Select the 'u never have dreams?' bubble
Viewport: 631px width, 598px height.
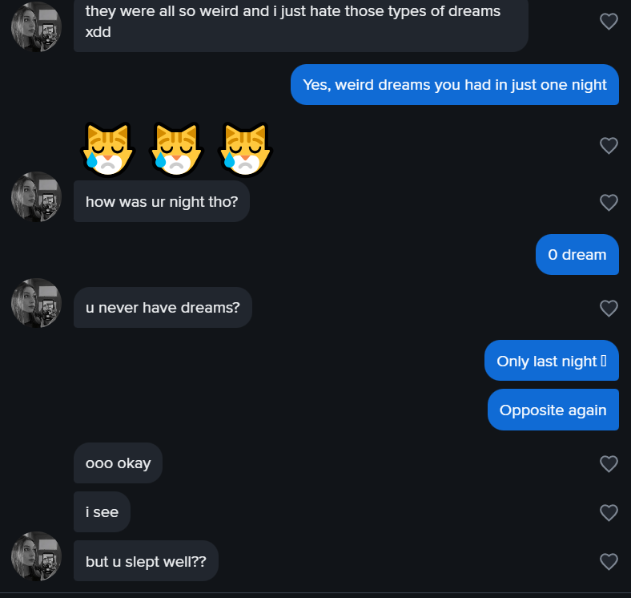click(163, 308)
